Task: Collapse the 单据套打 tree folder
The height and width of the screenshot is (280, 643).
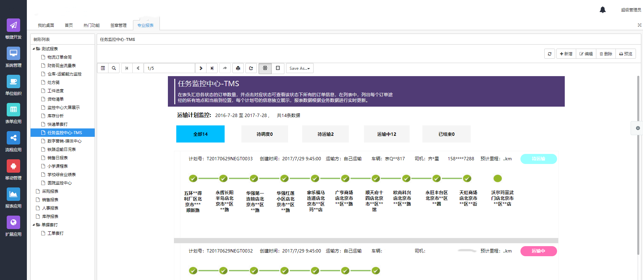Action: [34, 225]
